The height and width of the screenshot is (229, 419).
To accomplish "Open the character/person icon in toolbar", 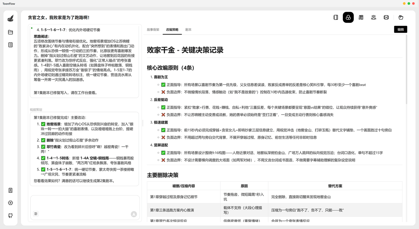I will tap(374, 17).
